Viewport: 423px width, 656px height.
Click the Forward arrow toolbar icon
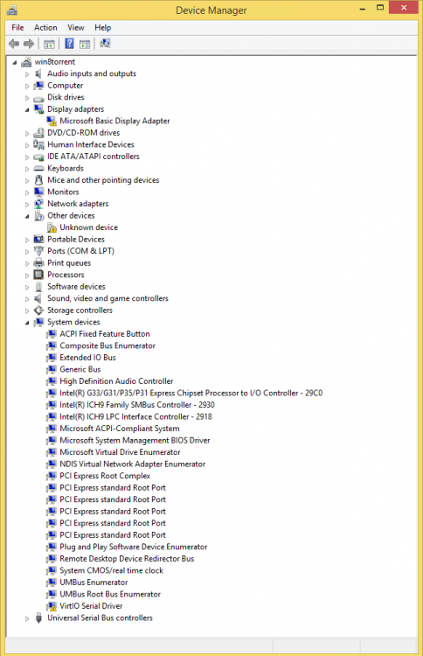pyautogui.click(x=29, y=44)
